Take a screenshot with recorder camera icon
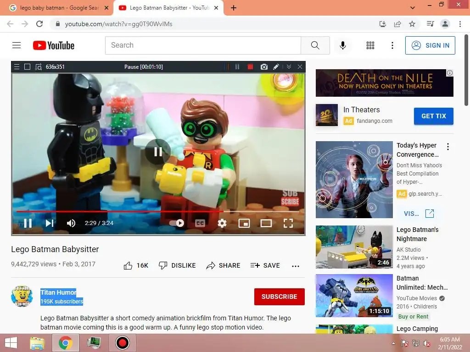The width and height of the screenshot is (470, 352). pos(264,67)
